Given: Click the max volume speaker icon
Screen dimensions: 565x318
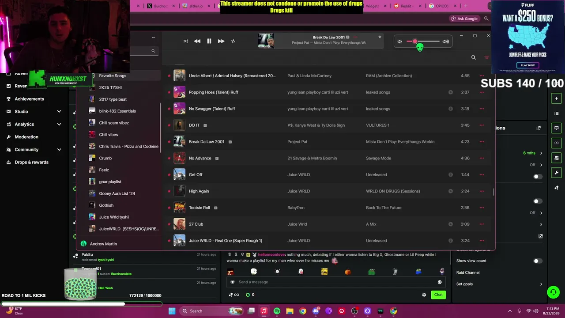Looking at the screenshot, I should point(446,42).
